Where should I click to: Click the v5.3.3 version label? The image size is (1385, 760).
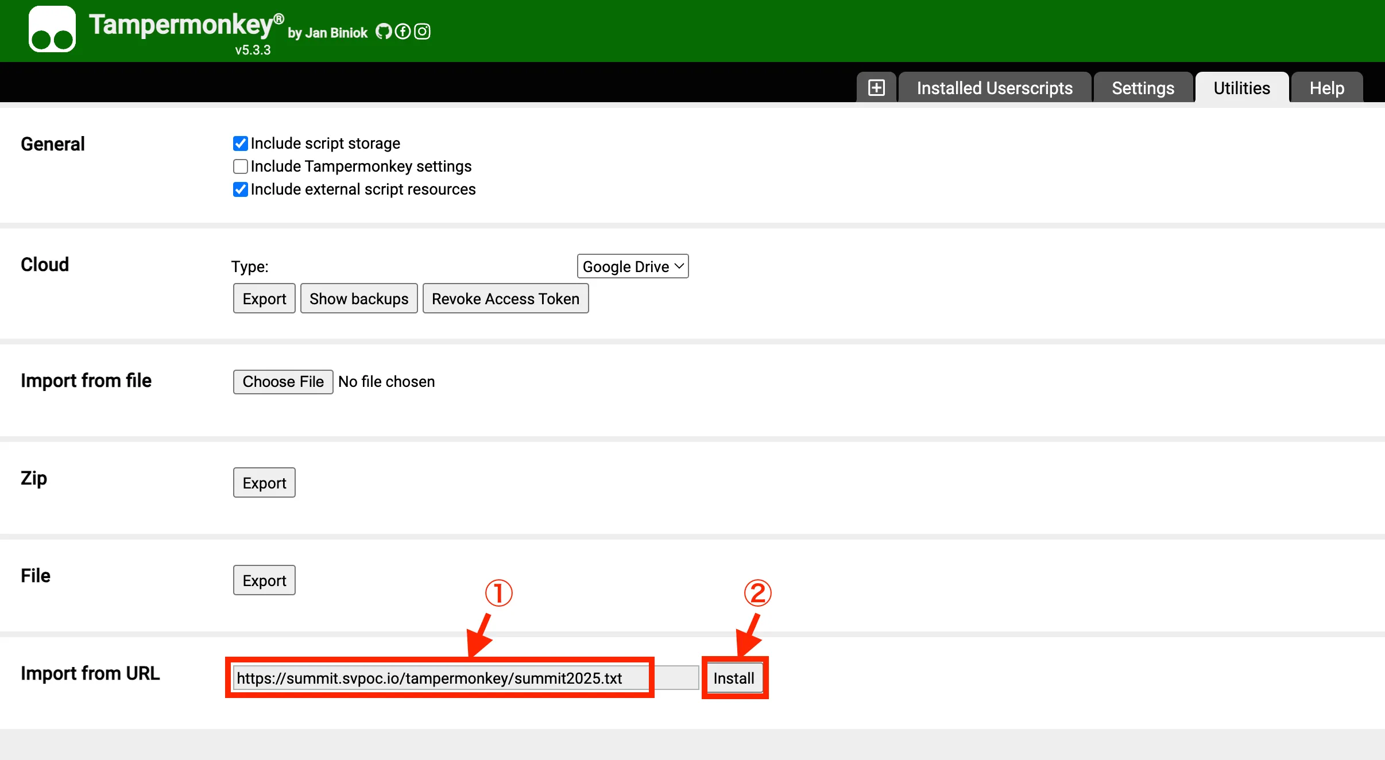[253, 50]
